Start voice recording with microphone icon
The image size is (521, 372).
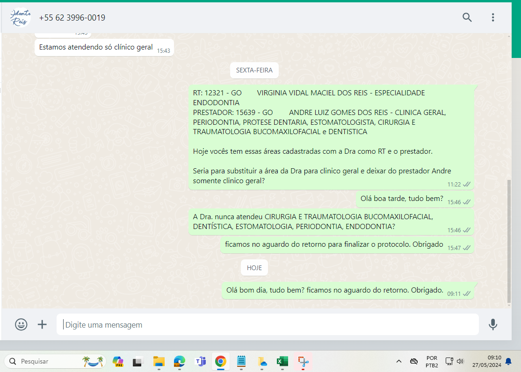(x=493, y=324)
